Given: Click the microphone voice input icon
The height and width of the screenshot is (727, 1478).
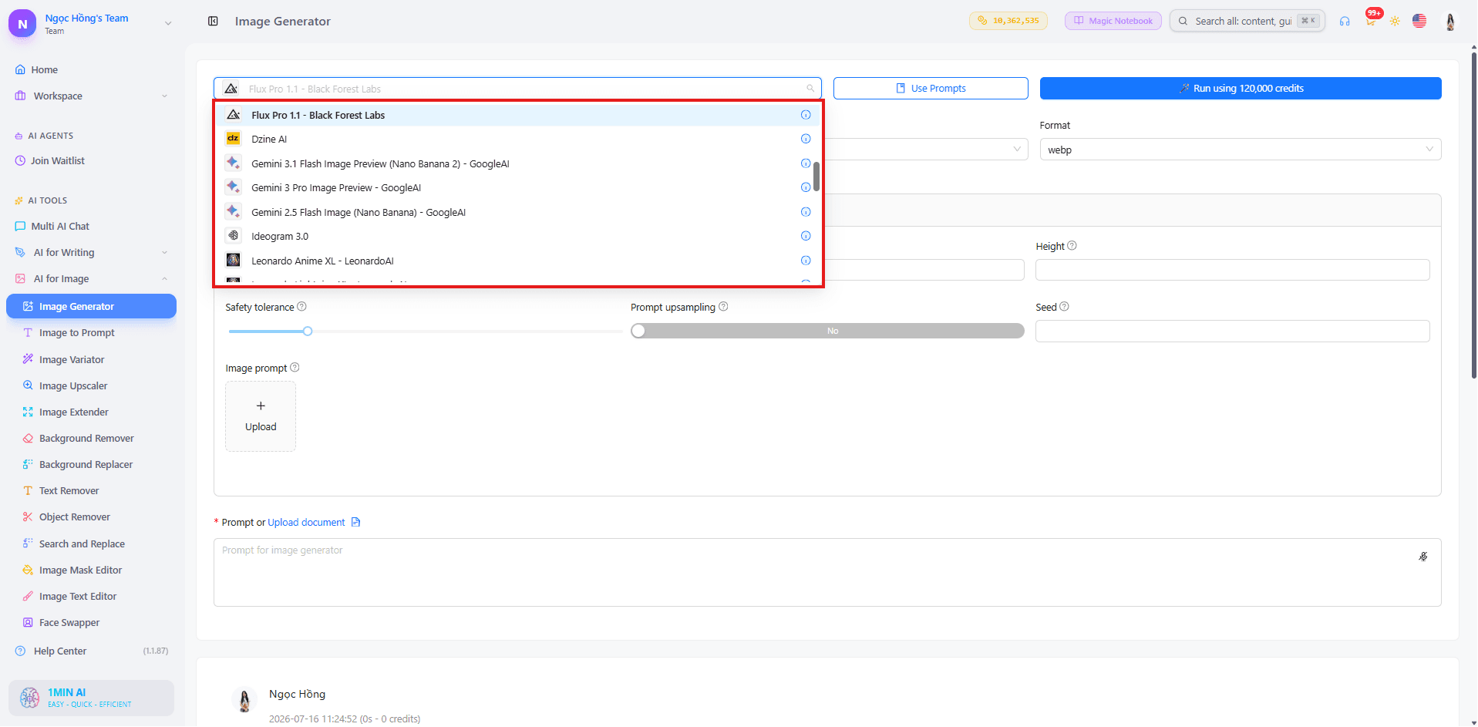Looking at the screenshot, I should (x=1423, y=557).
